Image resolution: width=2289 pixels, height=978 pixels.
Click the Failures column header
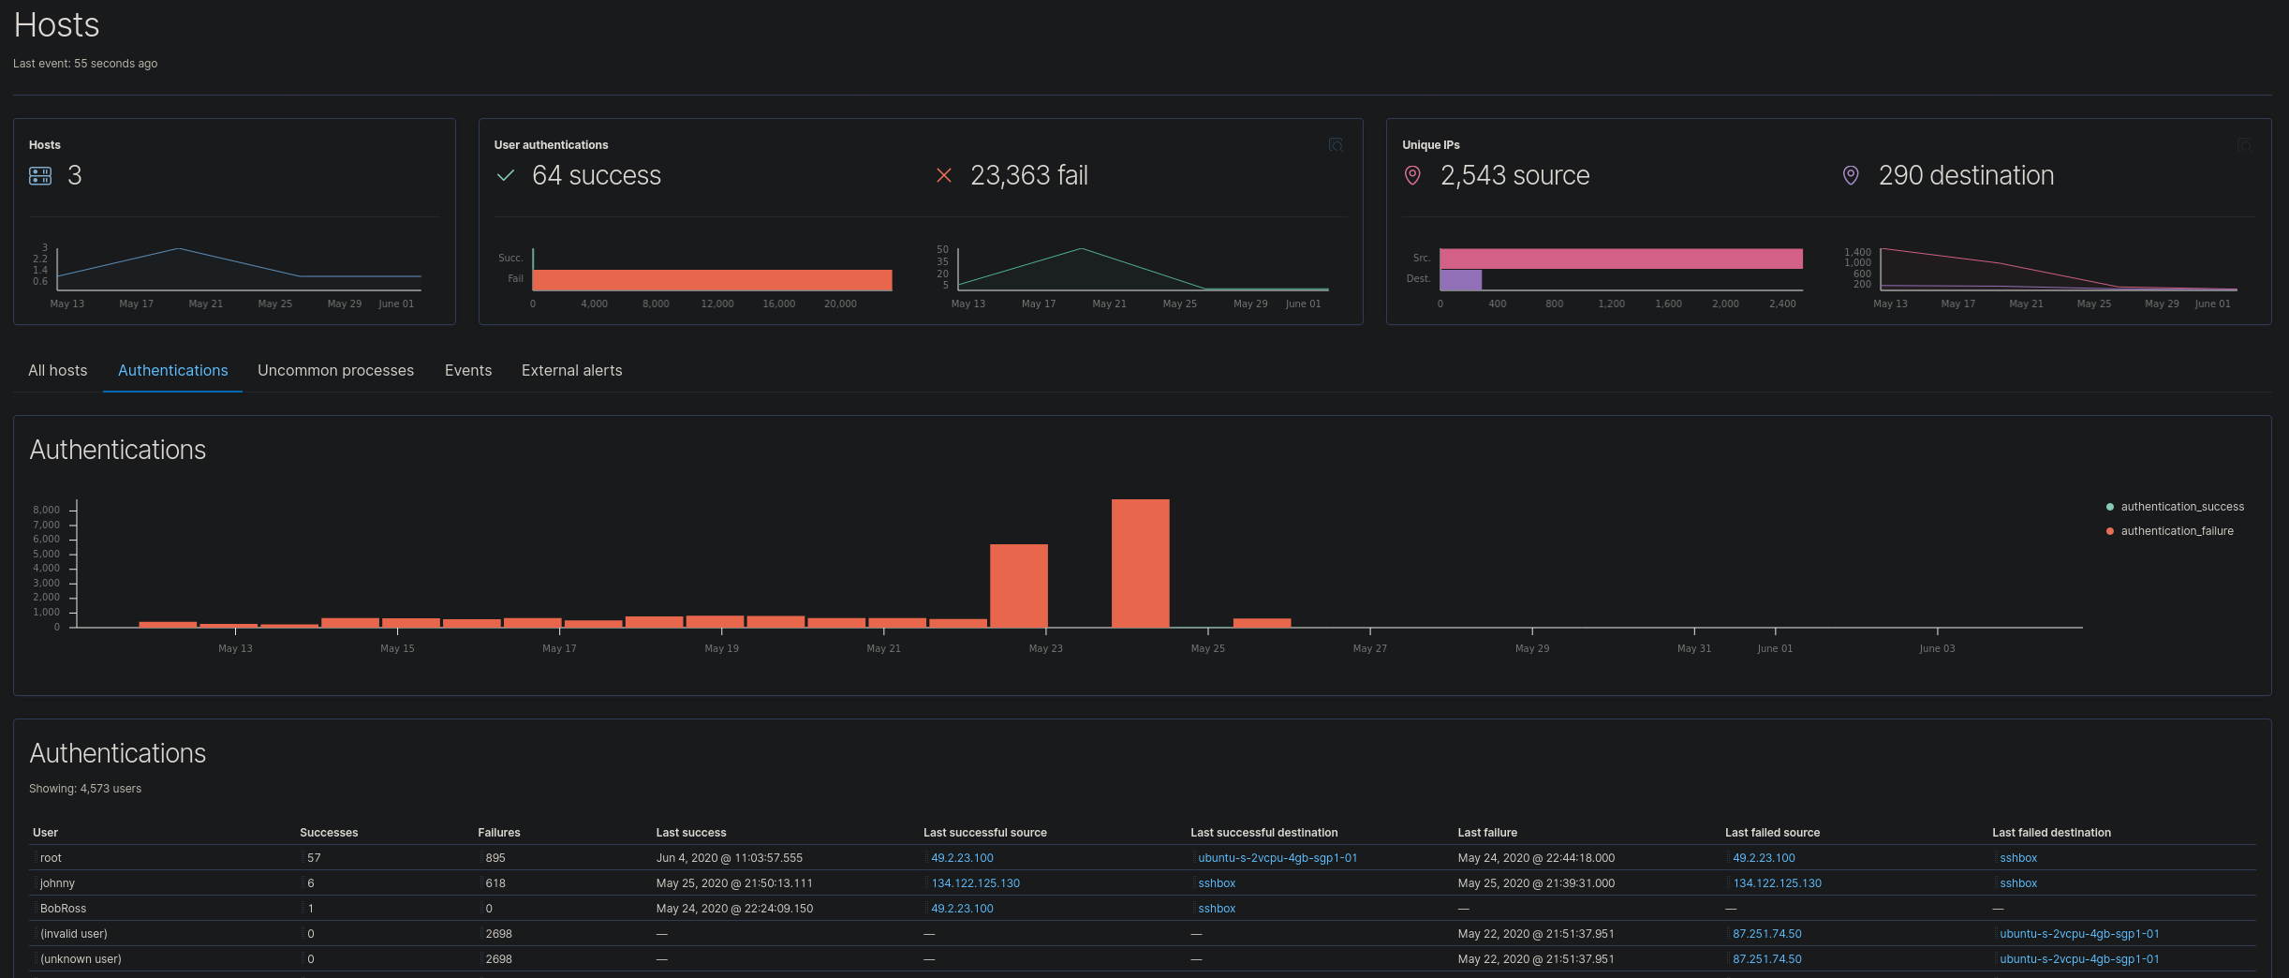[x=499, y=833]
